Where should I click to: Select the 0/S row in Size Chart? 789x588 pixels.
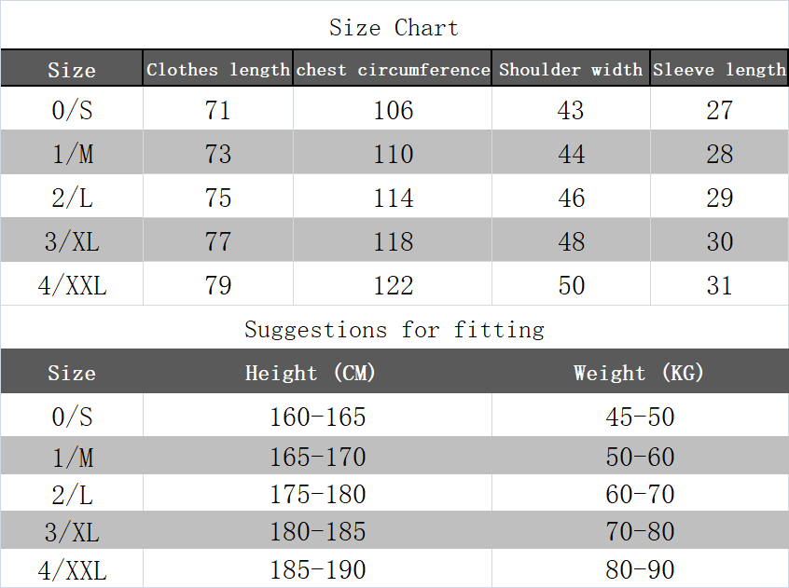[394, 109]
